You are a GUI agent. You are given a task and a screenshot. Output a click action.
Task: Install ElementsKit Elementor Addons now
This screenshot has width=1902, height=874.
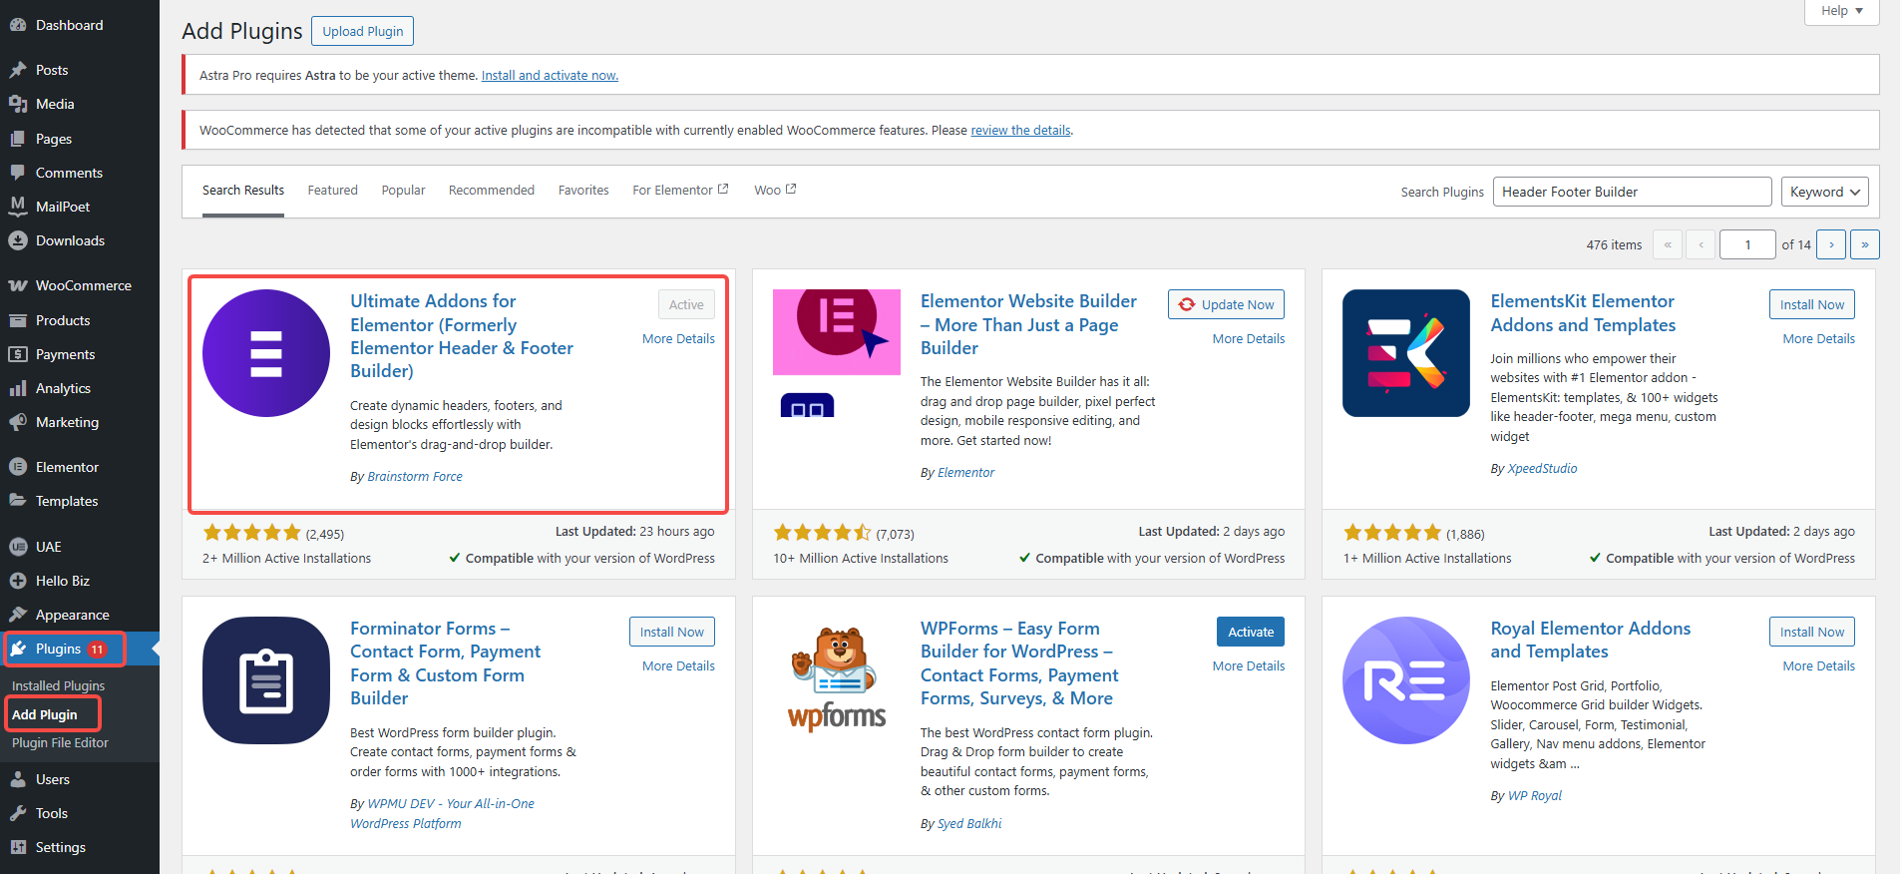[x=1812, y=304]
